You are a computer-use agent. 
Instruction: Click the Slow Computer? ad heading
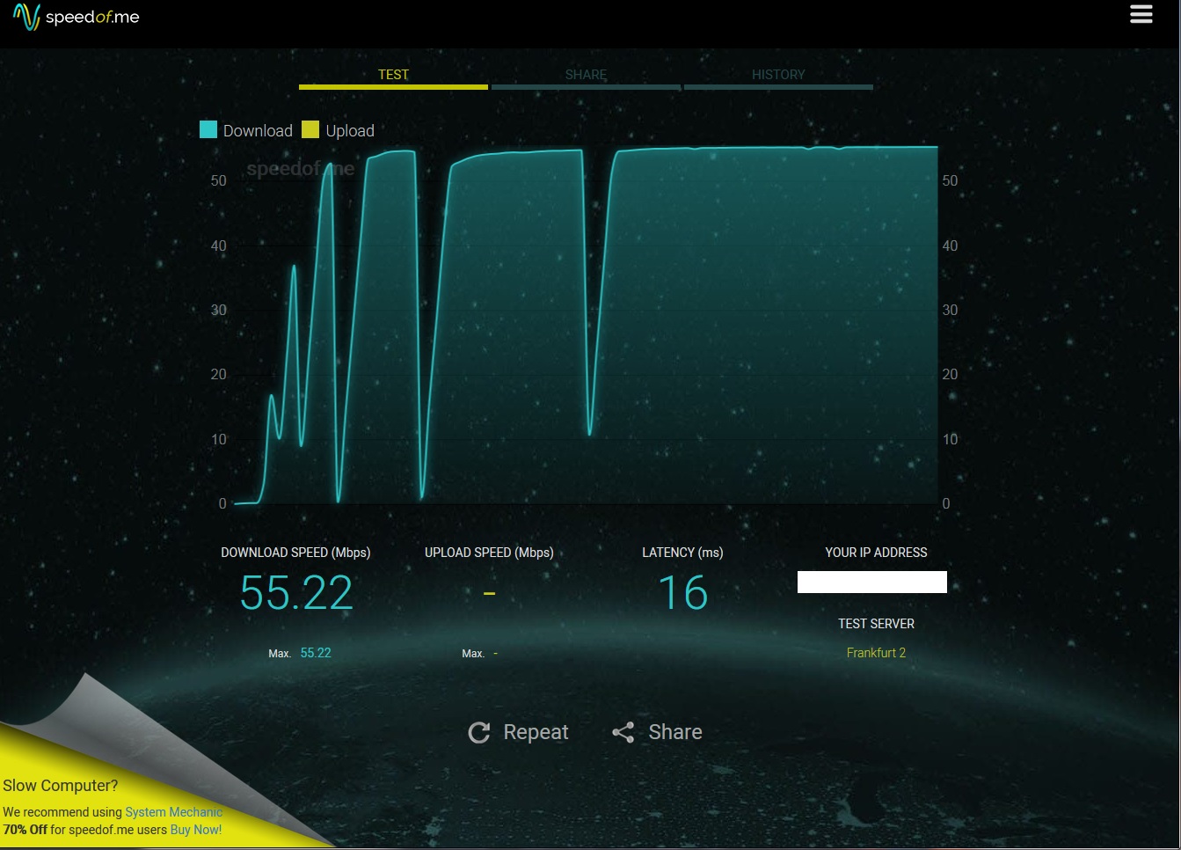(x=60, y=786)
